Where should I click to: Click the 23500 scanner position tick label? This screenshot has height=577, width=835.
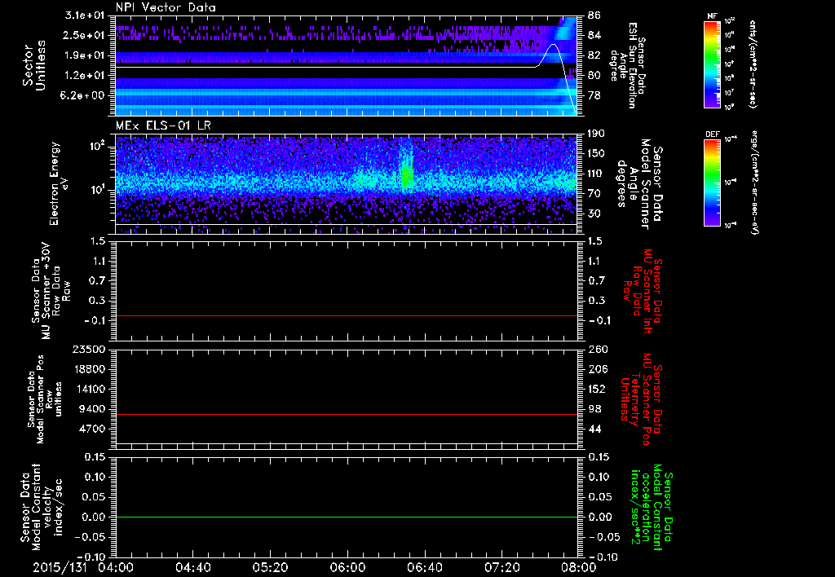(x=90, y=349)
